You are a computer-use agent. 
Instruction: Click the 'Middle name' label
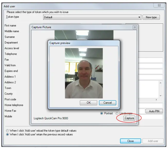coord(12,31)
